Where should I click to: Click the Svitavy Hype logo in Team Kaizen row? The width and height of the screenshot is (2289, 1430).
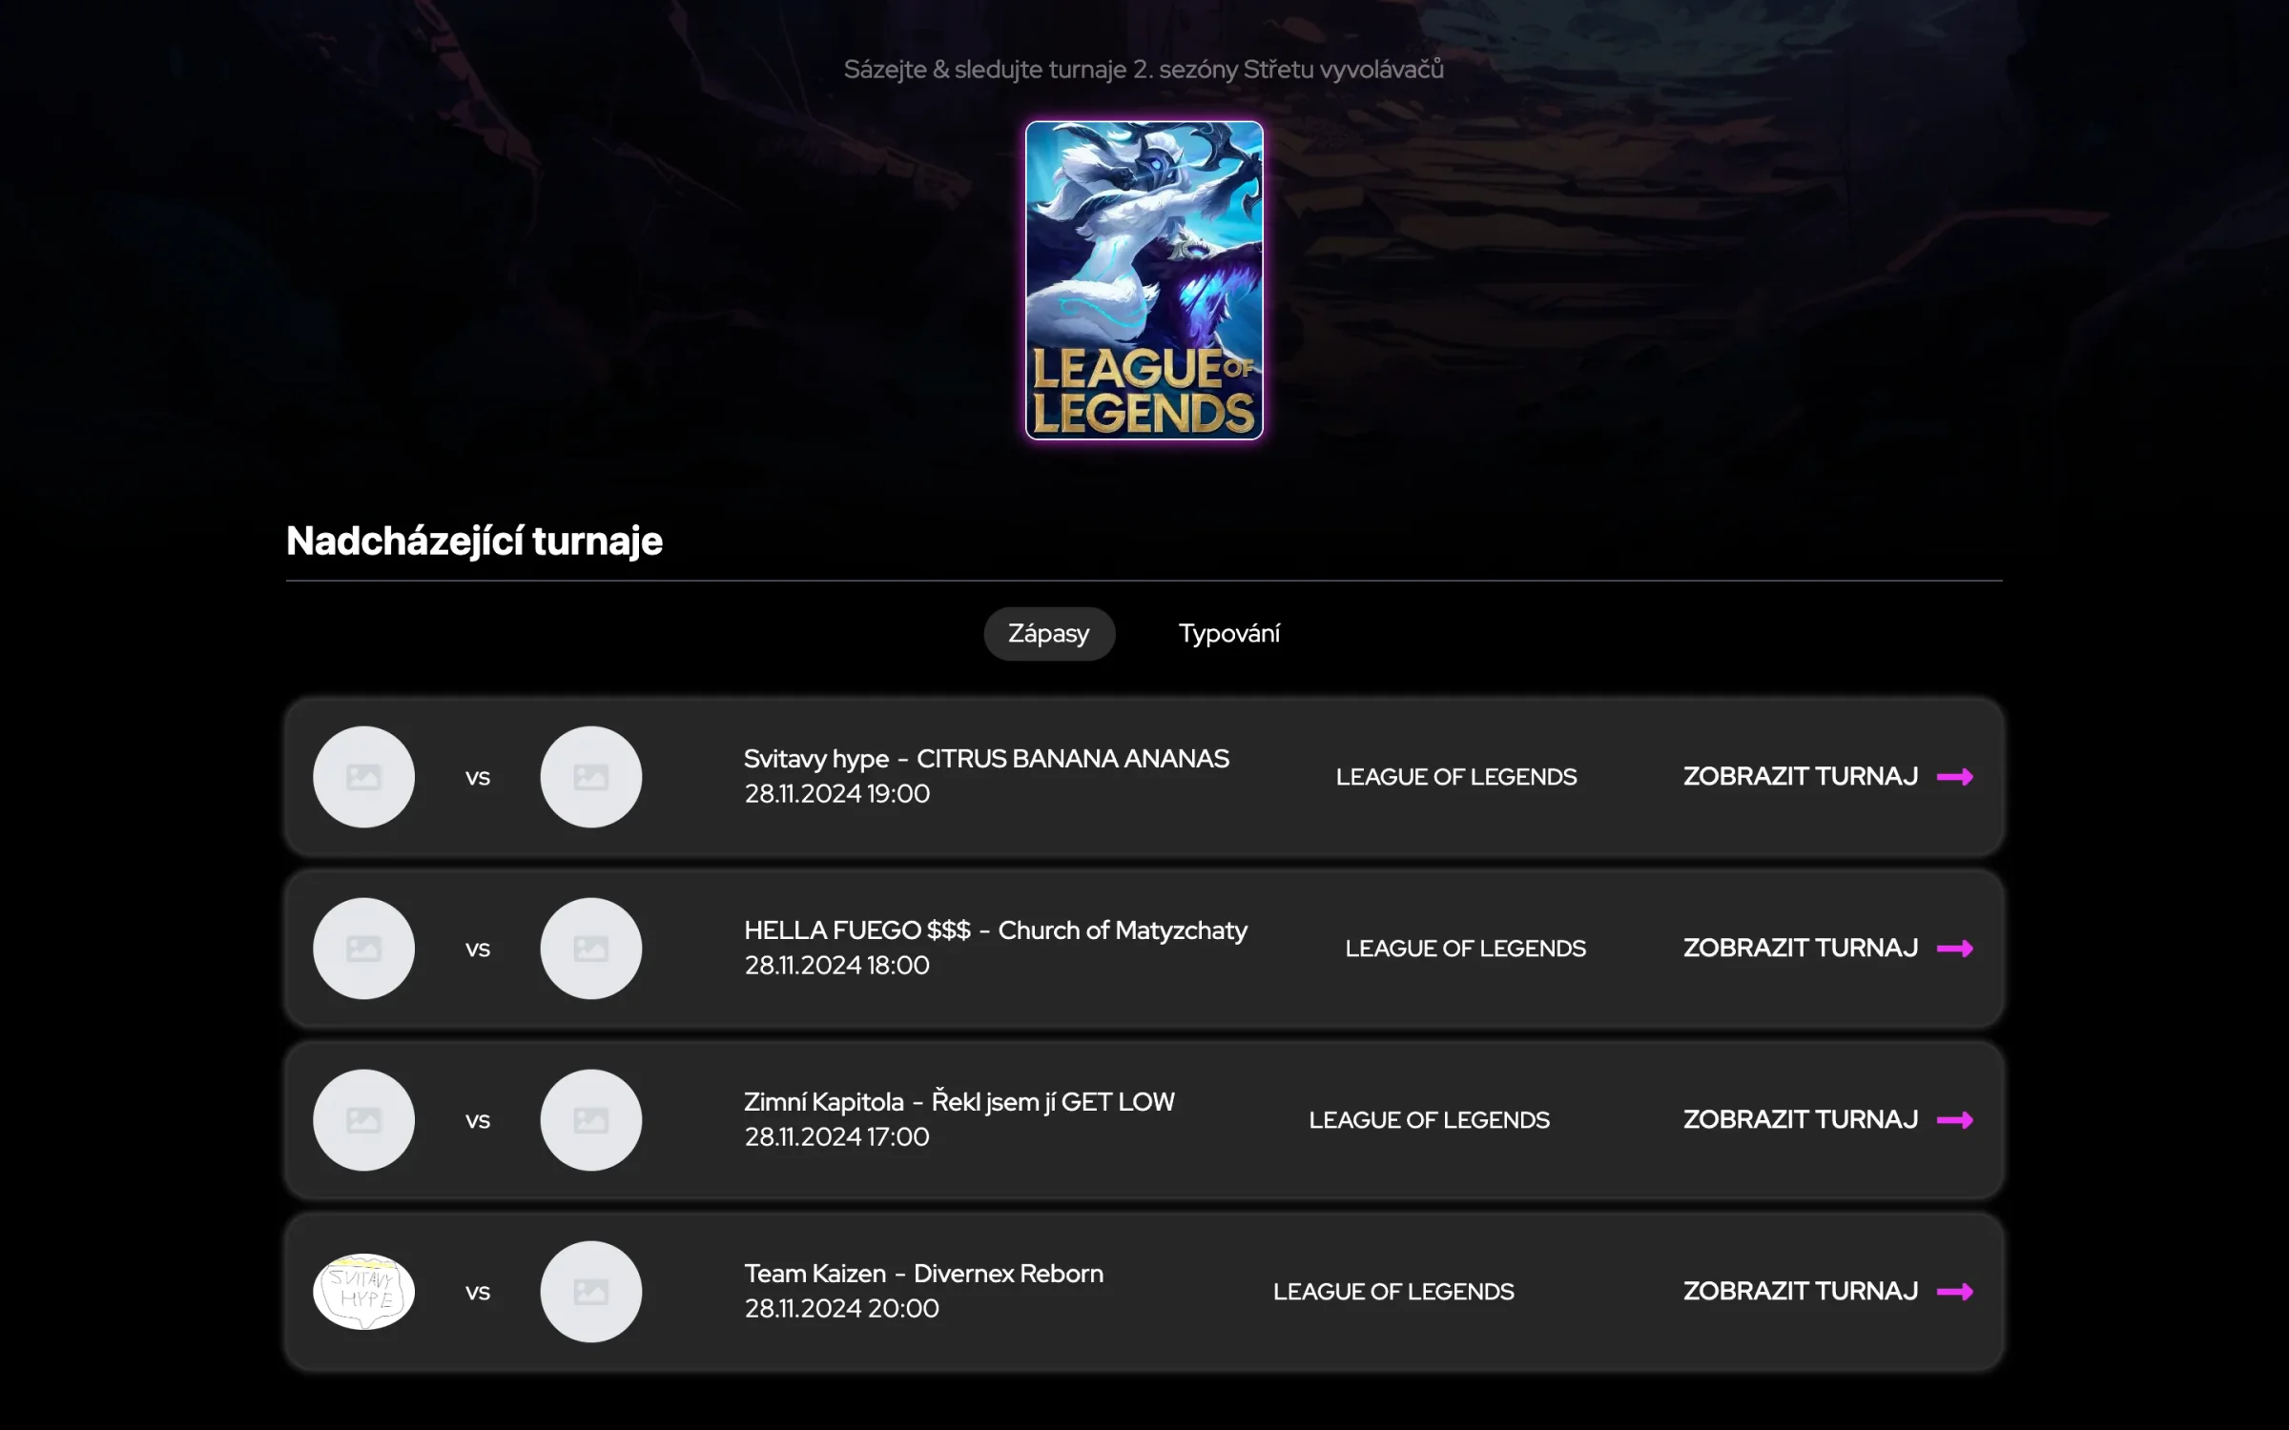coord(363,1292)
